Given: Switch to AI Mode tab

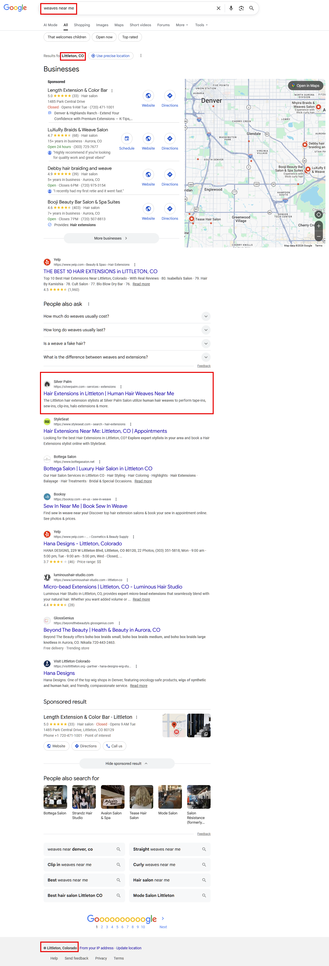Looking at the screenshot, I should click(x=50, y=25).
